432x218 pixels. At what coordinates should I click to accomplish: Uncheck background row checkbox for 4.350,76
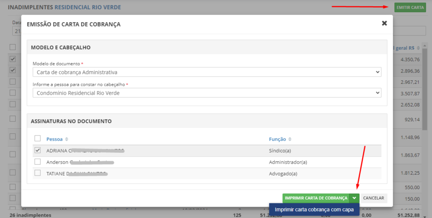(13, 59)
